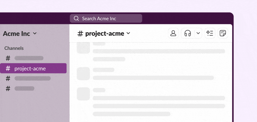Screen dimensions: 257x122
Task: Click the hash icon of the last sidebar channel
Action: 8,89
